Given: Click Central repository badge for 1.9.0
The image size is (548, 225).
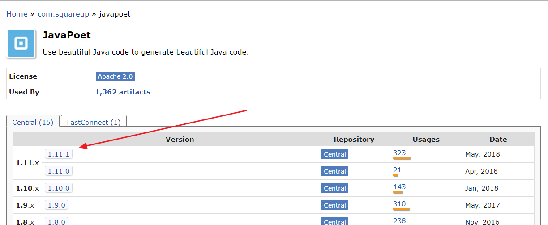Looking at the screenshot, I should [x=335, y=205].
